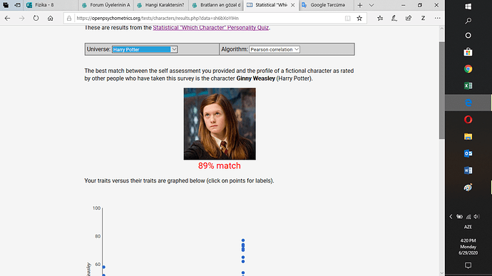
Task: Open the Windows Start menu
Action: click(x=468, y=6)
